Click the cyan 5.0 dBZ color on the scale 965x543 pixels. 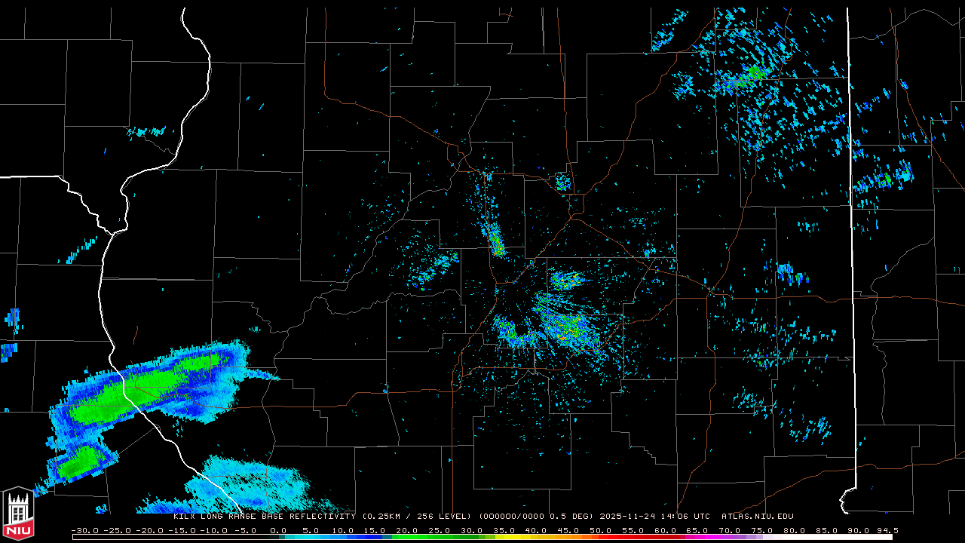[x=311, y=537]
